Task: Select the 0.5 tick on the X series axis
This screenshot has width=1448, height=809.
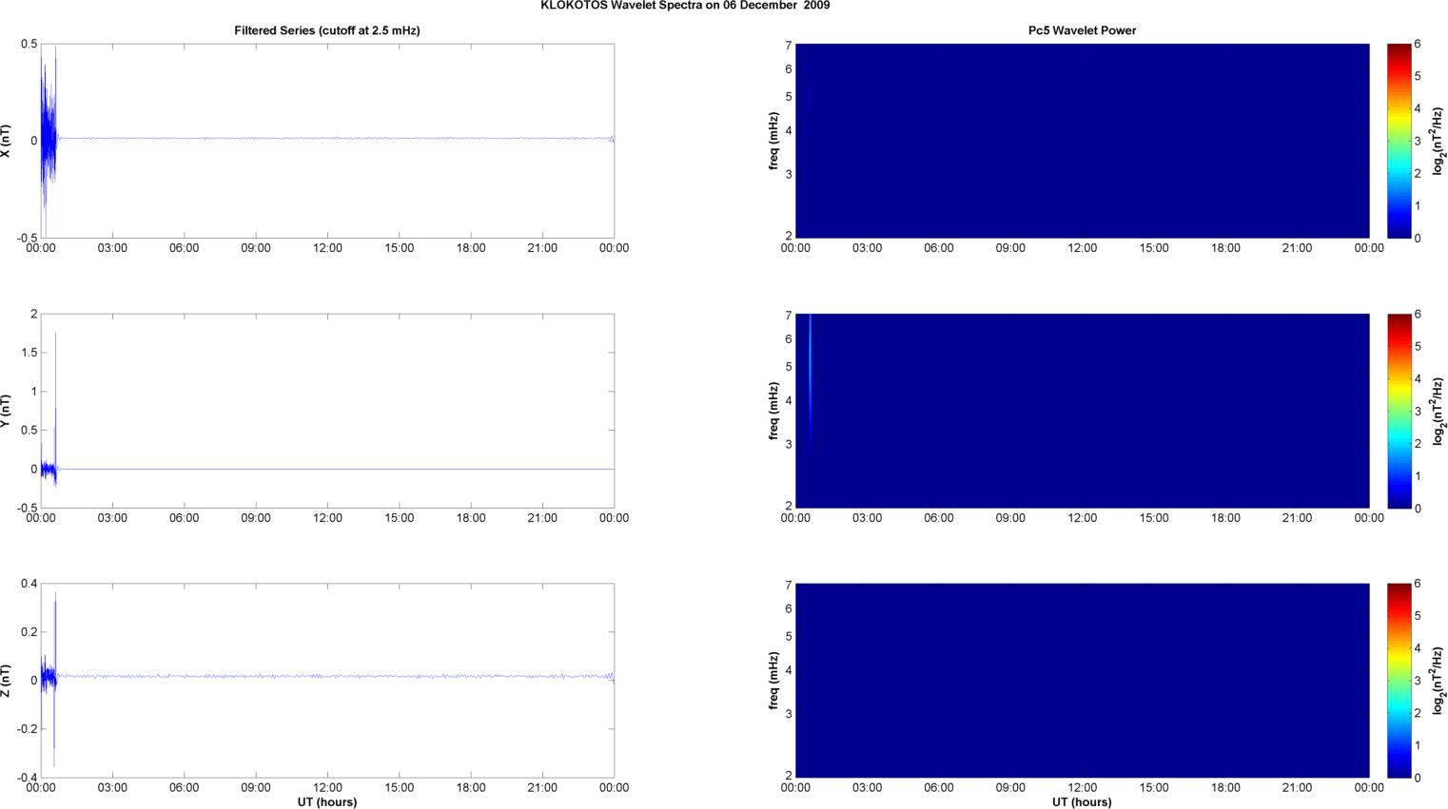Action: coord(29,45)
